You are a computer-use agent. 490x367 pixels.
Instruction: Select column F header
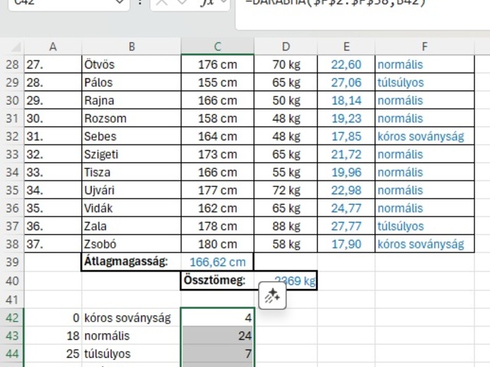click(423, 47)
